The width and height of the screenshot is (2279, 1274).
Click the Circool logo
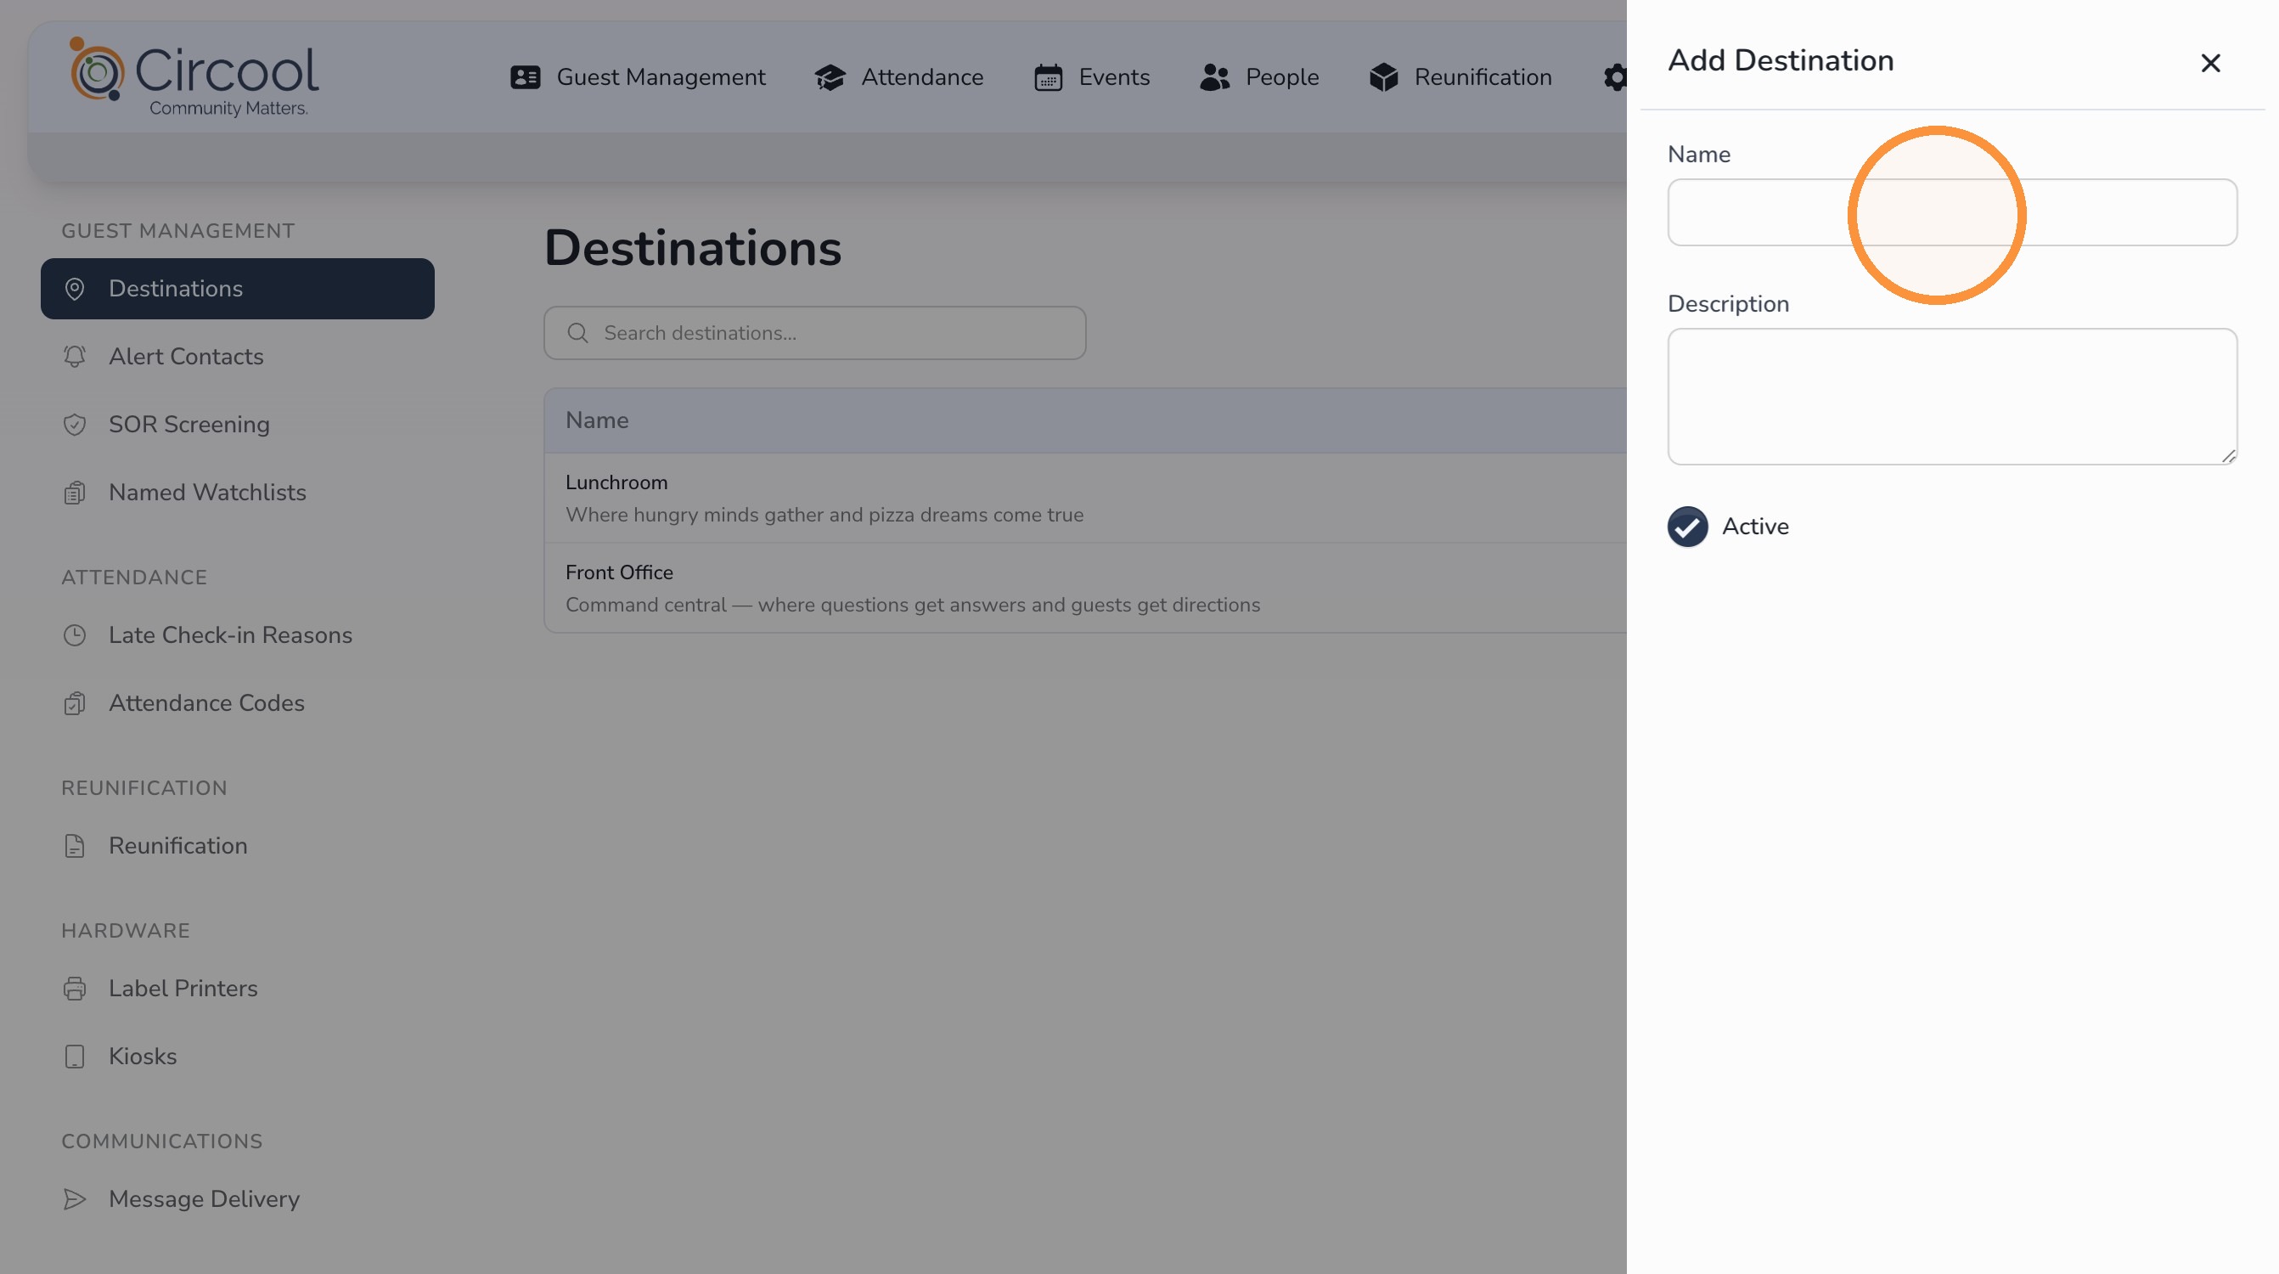click(194, 78)
